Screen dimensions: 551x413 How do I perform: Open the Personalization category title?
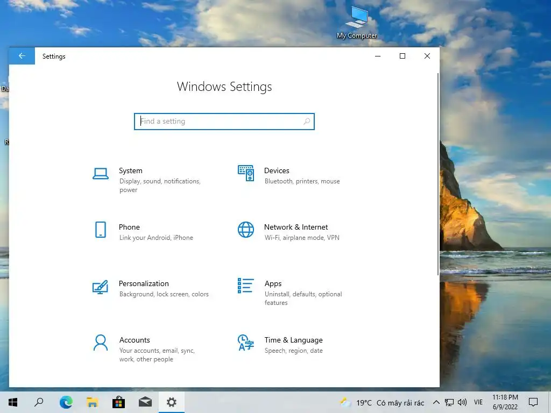(x=144, y=283)
